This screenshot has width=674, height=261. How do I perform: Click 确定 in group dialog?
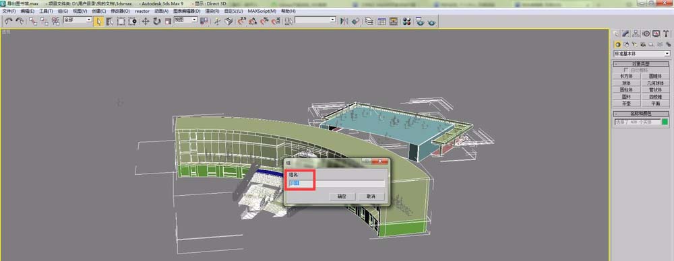pos(342,196)
